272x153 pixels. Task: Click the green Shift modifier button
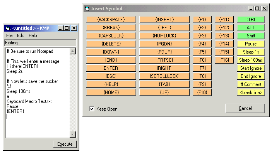251,35
